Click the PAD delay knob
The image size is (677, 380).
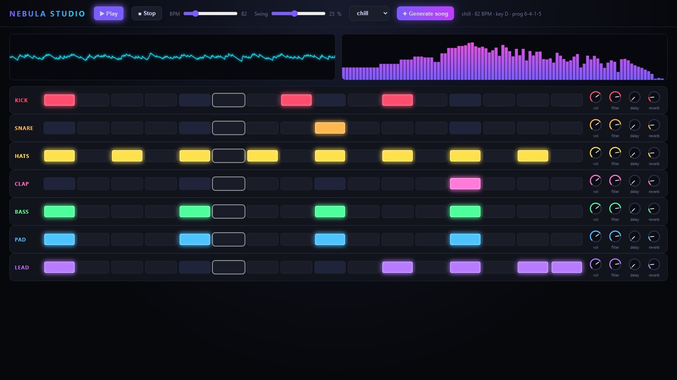coord(634,236)
